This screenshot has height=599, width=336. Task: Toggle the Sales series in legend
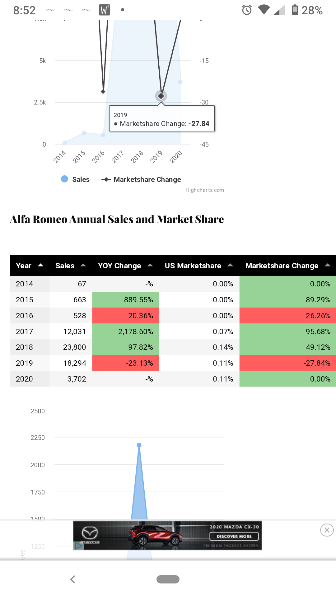tap(75, 179)
